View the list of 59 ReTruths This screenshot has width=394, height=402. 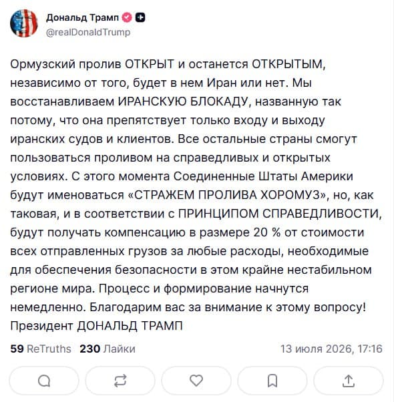coord(41,349)
